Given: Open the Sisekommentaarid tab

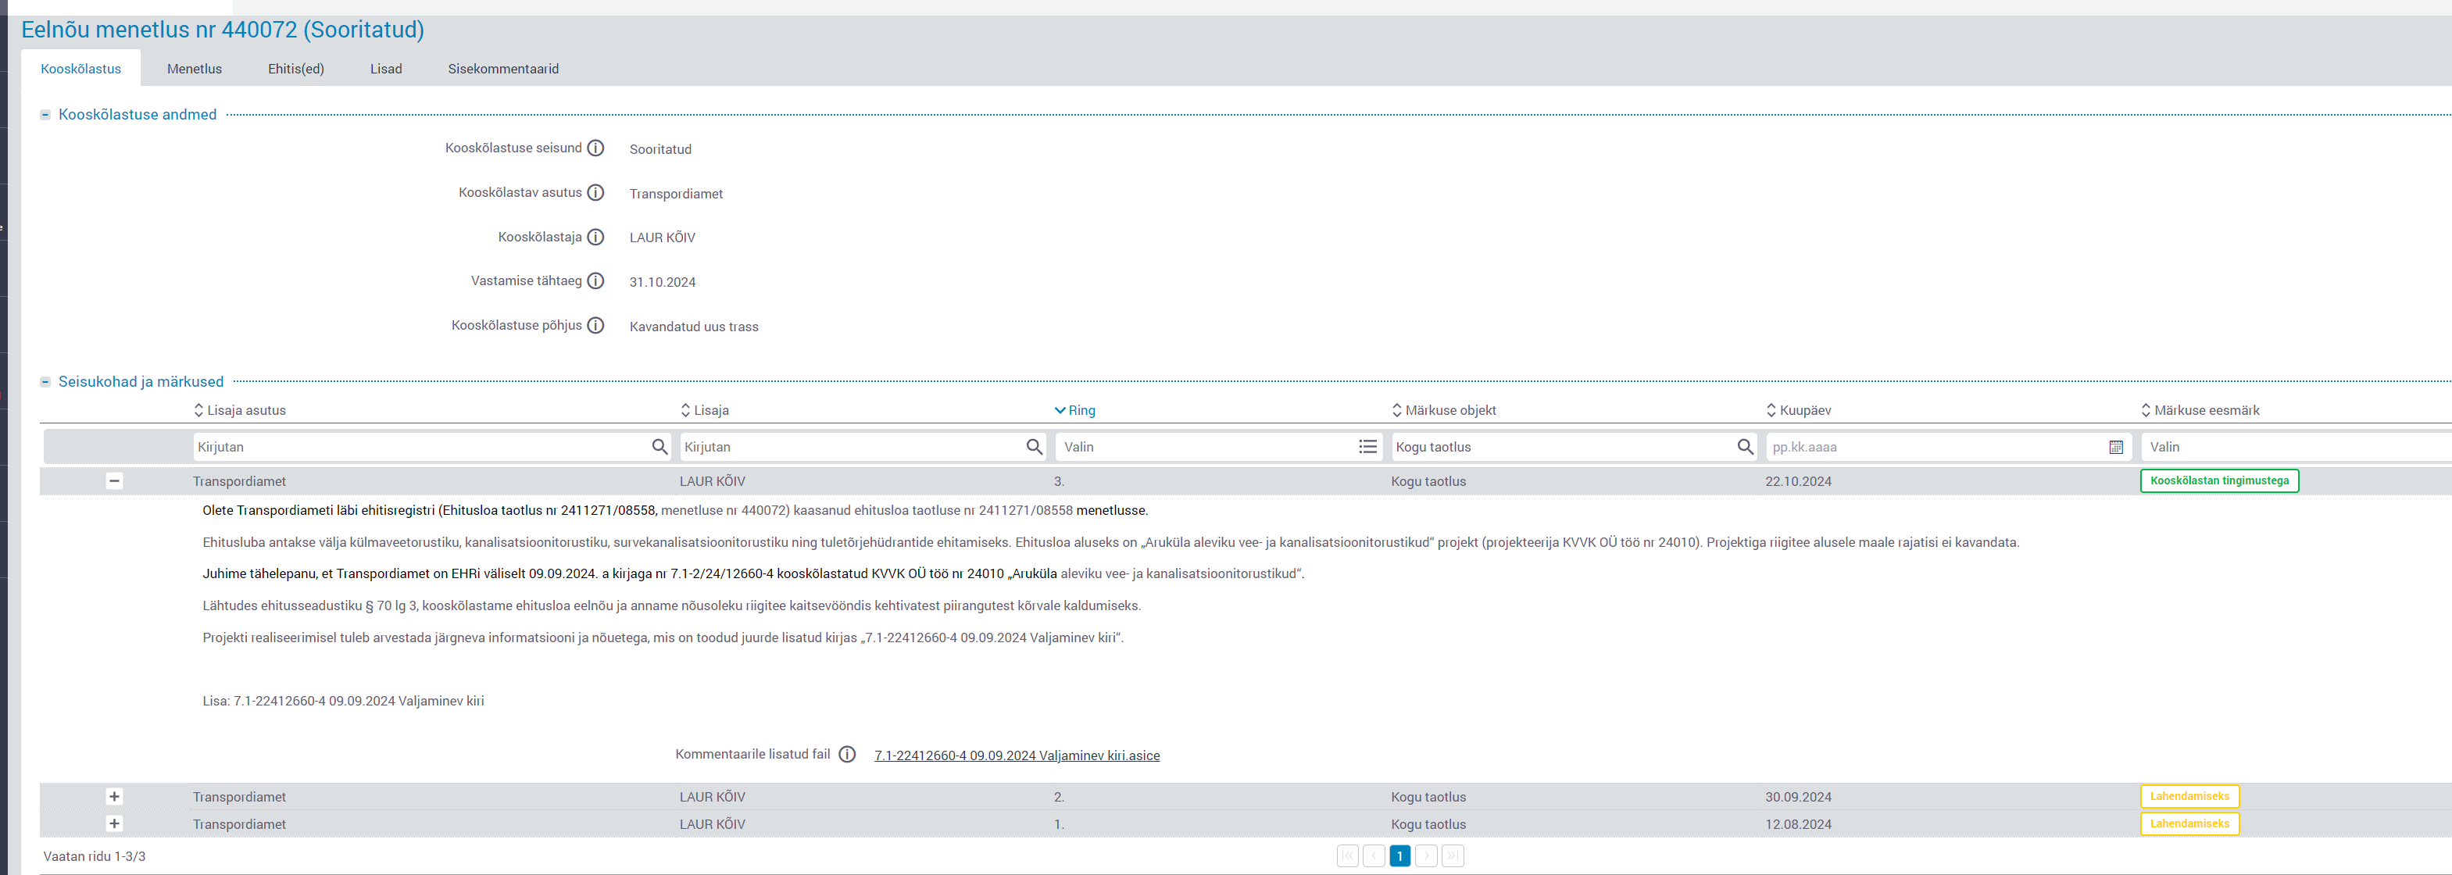Looking at the screenshot, I should coord(502,69).
